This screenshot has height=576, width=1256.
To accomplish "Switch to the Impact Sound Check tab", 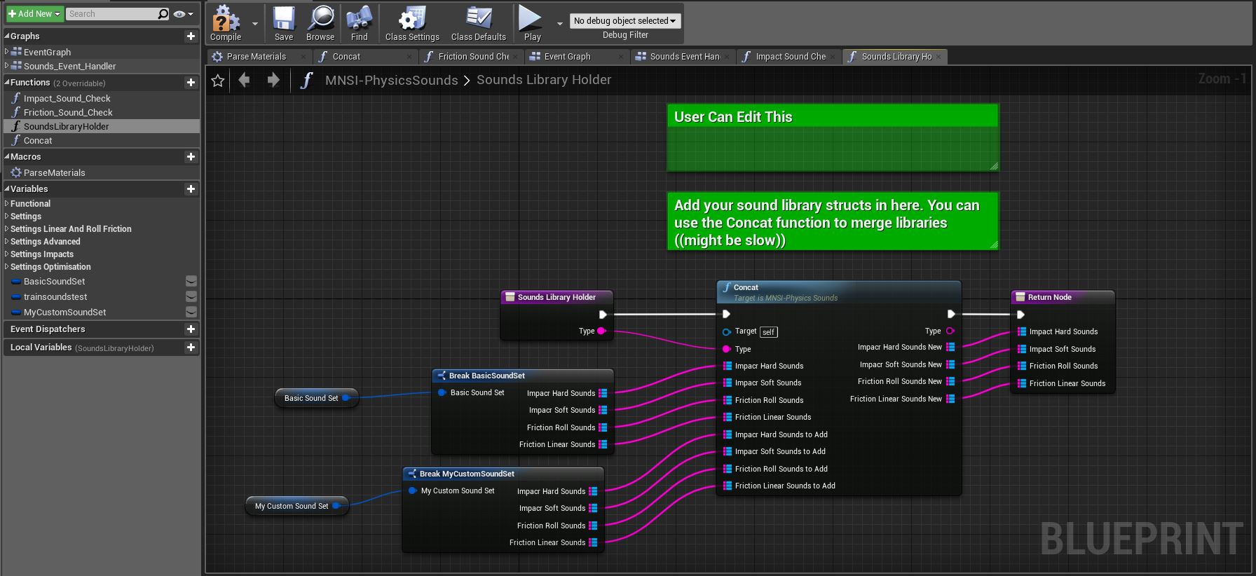I will [790, 57].
